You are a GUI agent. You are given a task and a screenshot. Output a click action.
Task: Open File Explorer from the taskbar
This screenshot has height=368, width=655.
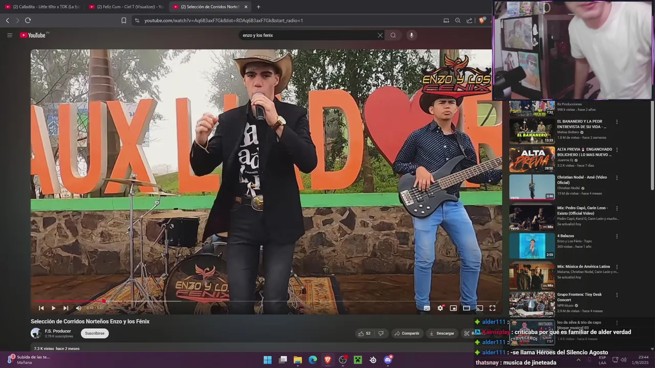coord(298,360)
